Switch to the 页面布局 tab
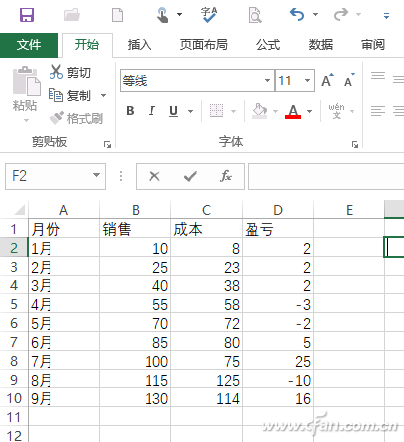 pyautogui.click(x=203, y=45)
